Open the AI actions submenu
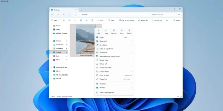Image resolution: width=223 pixels, height=111 pixels. [114, 45]
